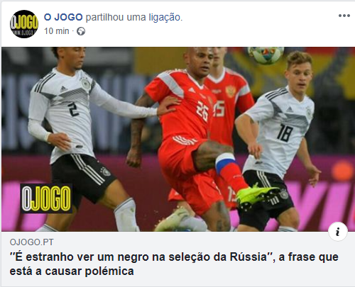Click the round info "i" button
The height and width of the screenshot is (287, 355).
[338, 232]
